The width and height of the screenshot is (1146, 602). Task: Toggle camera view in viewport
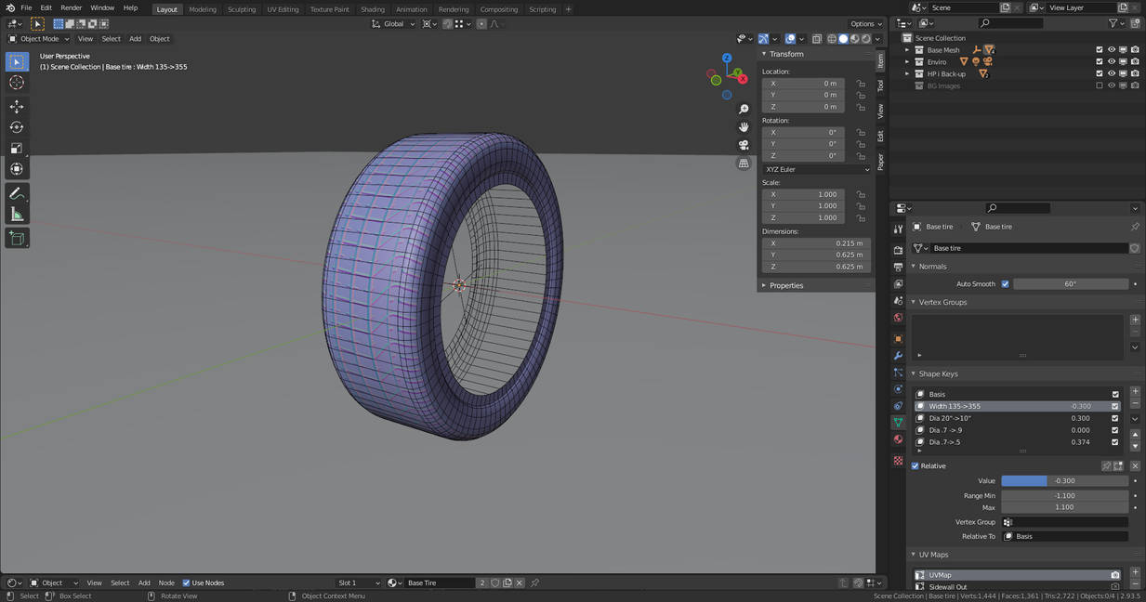coord(744,145)
